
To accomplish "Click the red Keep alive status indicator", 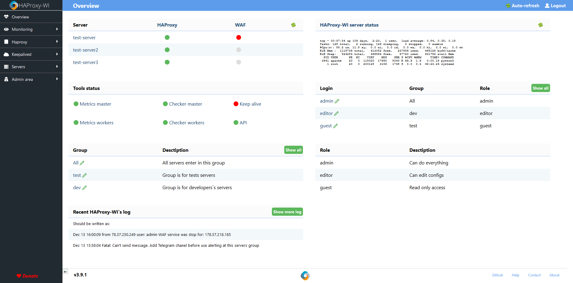I will coord(236,104).
